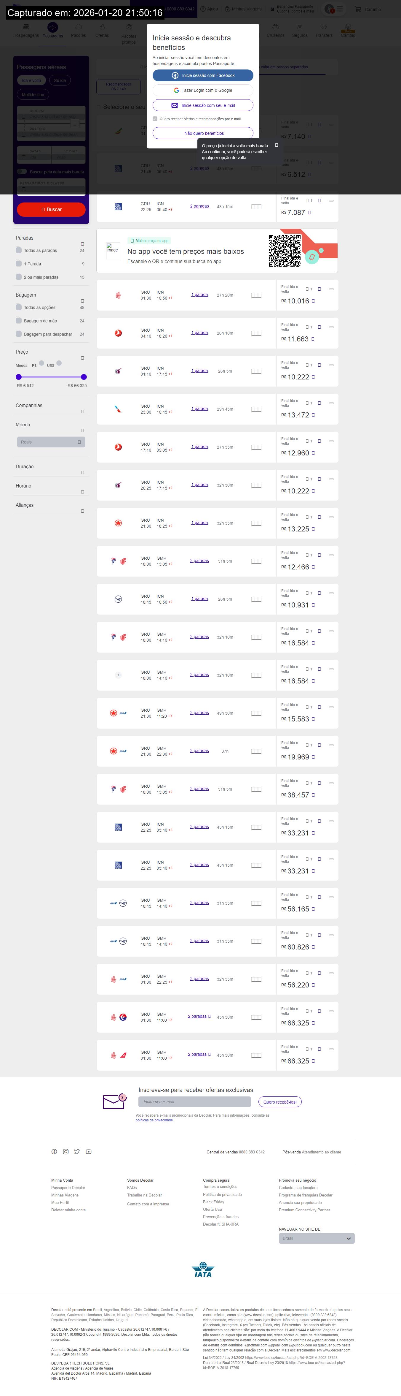
Task: Switch to the Hospedagens tab
Action: (26, 30)
